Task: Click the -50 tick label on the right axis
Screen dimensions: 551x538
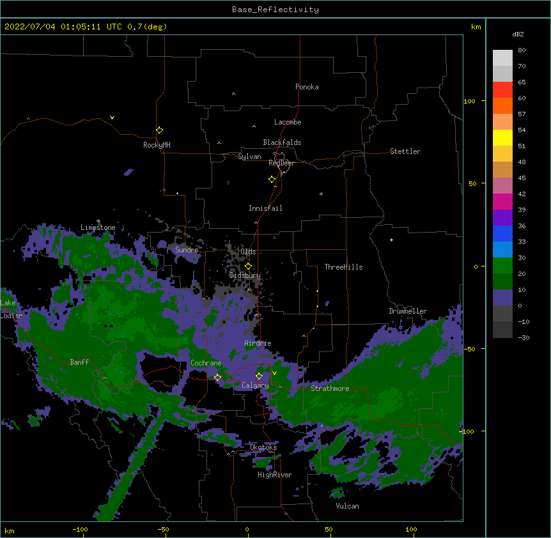Action: coord(469,349)
